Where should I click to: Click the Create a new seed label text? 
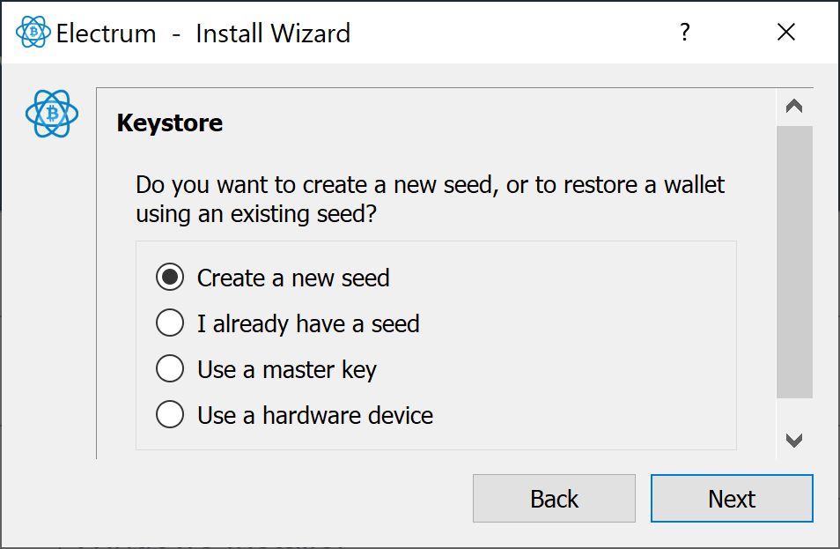coord(292,278)
